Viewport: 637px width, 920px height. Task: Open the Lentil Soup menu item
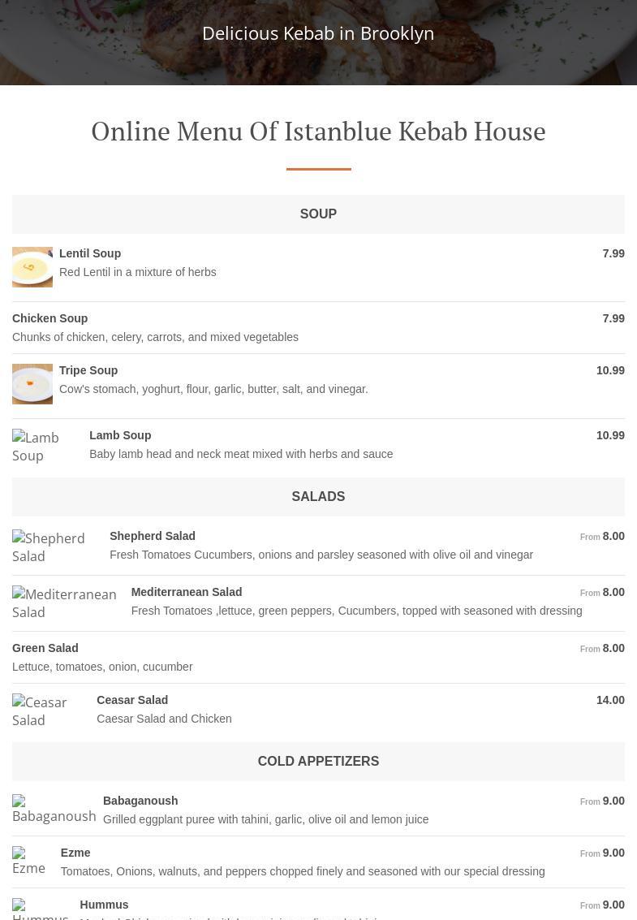click(x=90, y=253)
